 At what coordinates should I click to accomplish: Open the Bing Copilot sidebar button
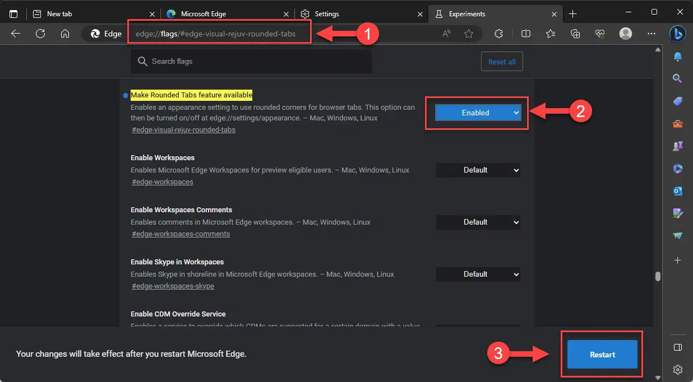point(678,34)
